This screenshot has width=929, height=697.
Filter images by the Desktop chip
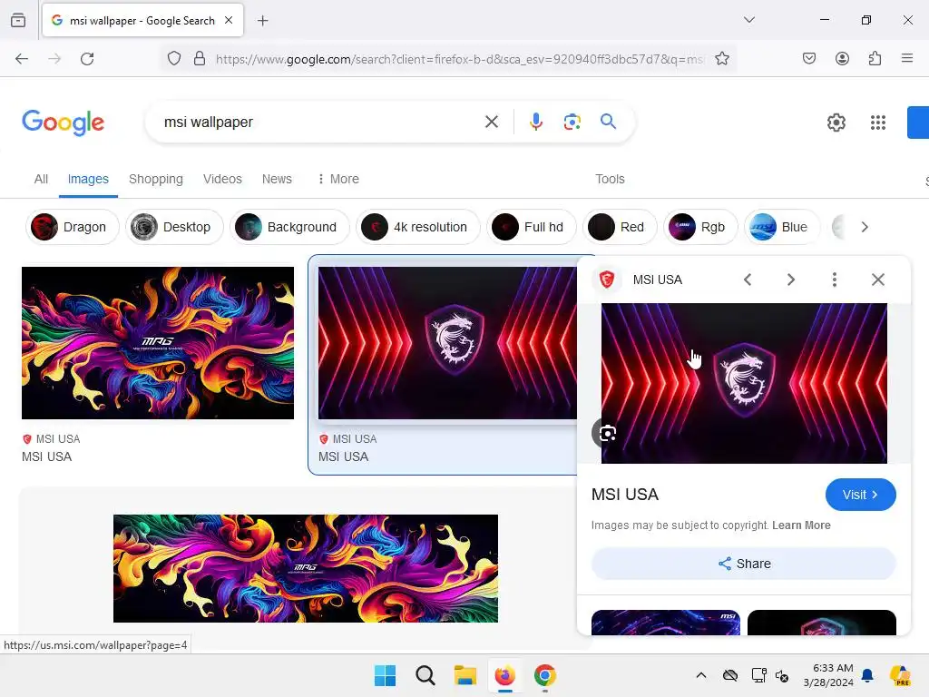[174, 227]
